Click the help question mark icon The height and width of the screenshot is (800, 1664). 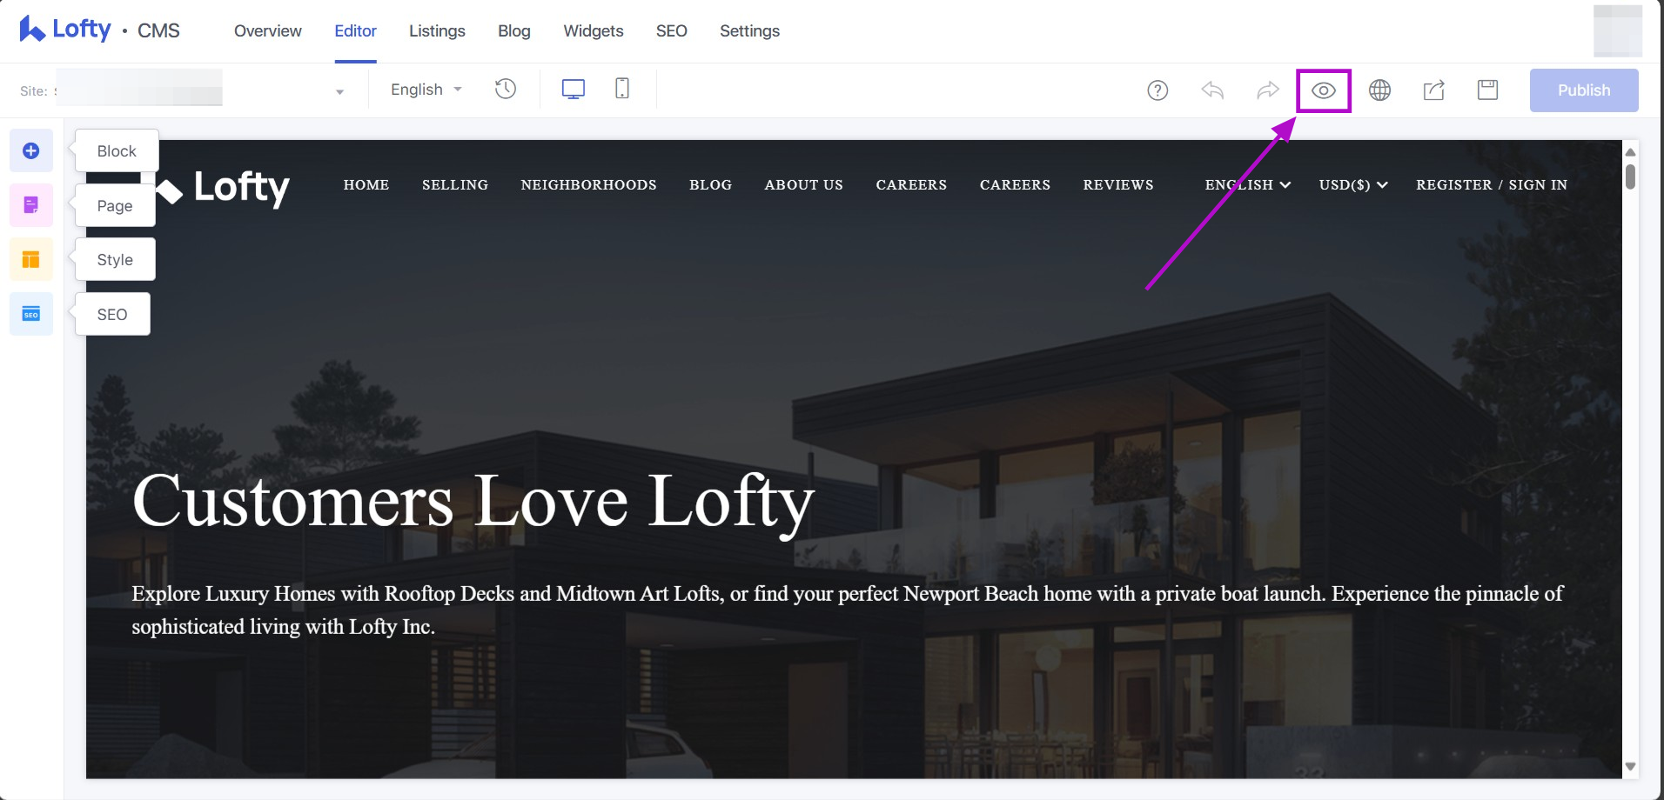coord(1157,90)
